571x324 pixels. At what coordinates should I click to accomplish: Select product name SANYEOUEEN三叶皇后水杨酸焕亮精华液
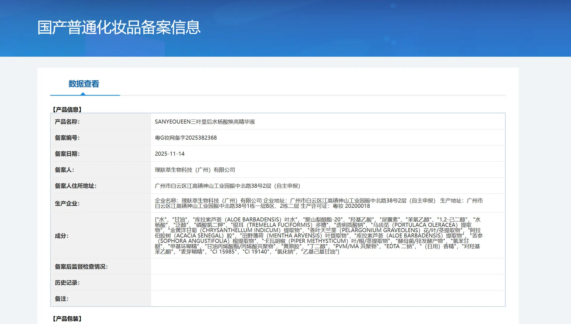pos(205,122)
